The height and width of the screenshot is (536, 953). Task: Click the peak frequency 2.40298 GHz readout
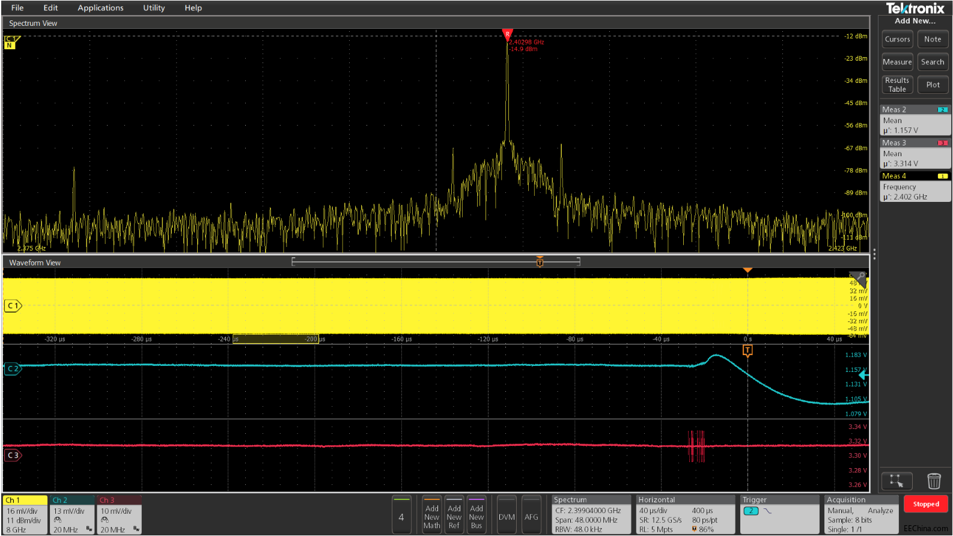pos(526,42)
